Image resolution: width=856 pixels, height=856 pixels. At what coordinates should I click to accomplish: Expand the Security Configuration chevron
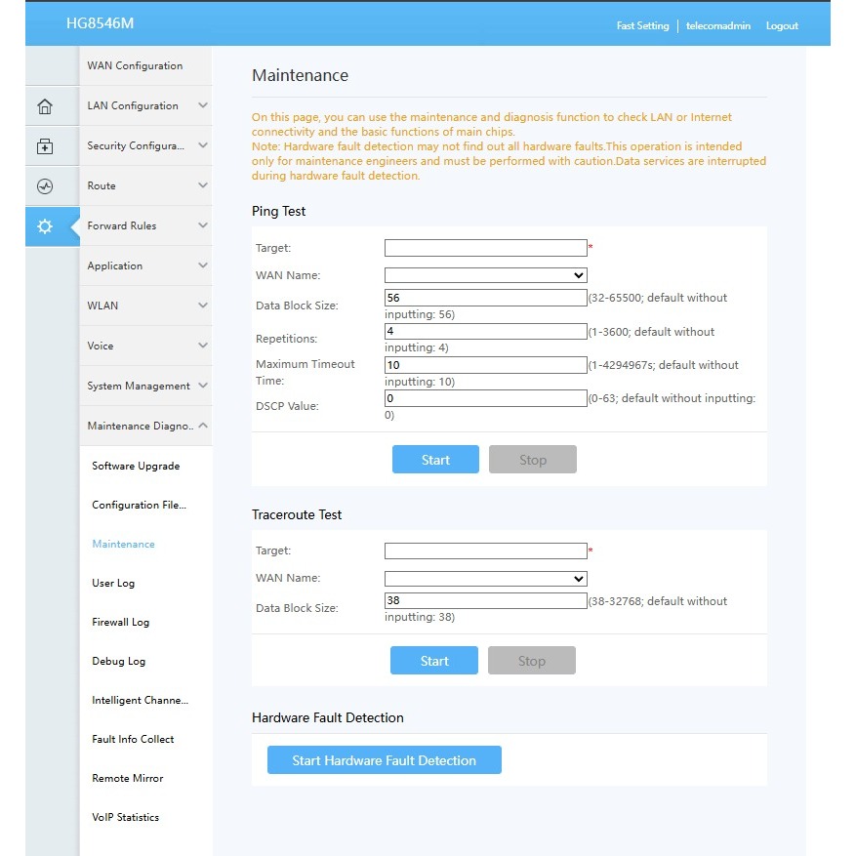point(202,145)
